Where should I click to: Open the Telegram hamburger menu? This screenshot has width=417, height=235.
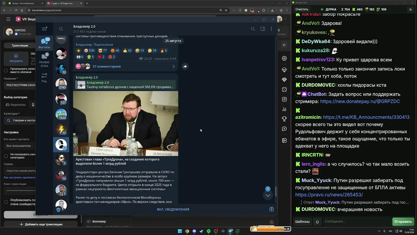(45, 29)
